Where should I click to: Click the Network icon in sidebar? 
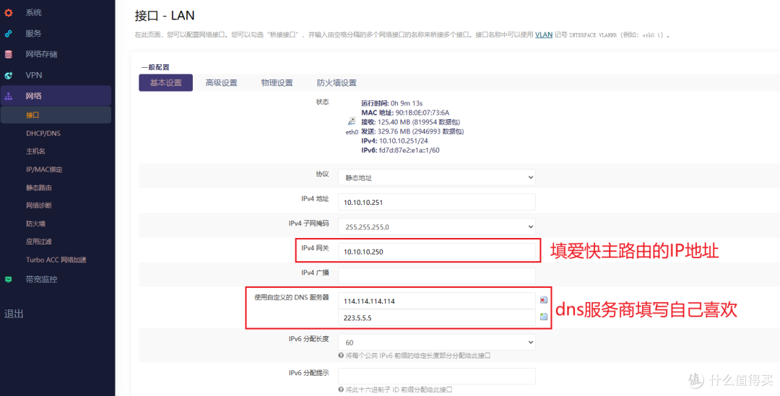(x=9, y=96)
